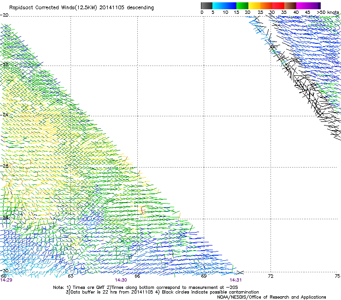Click the purple '14:30' time label
The height and width of the screenshot is (300, 341).
121,280
